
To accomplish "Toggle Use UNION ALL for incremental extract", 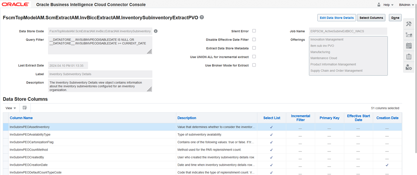I will [254, 56].
